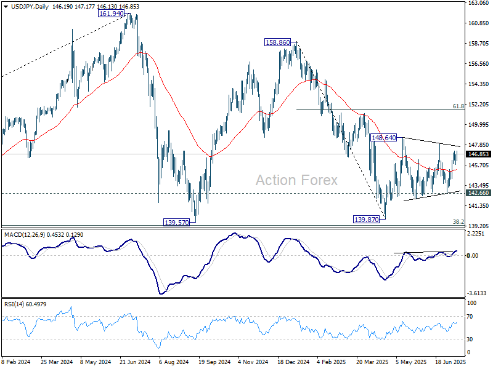
Task: Click the 139.205 price axis value
Action: click(478, 226)
